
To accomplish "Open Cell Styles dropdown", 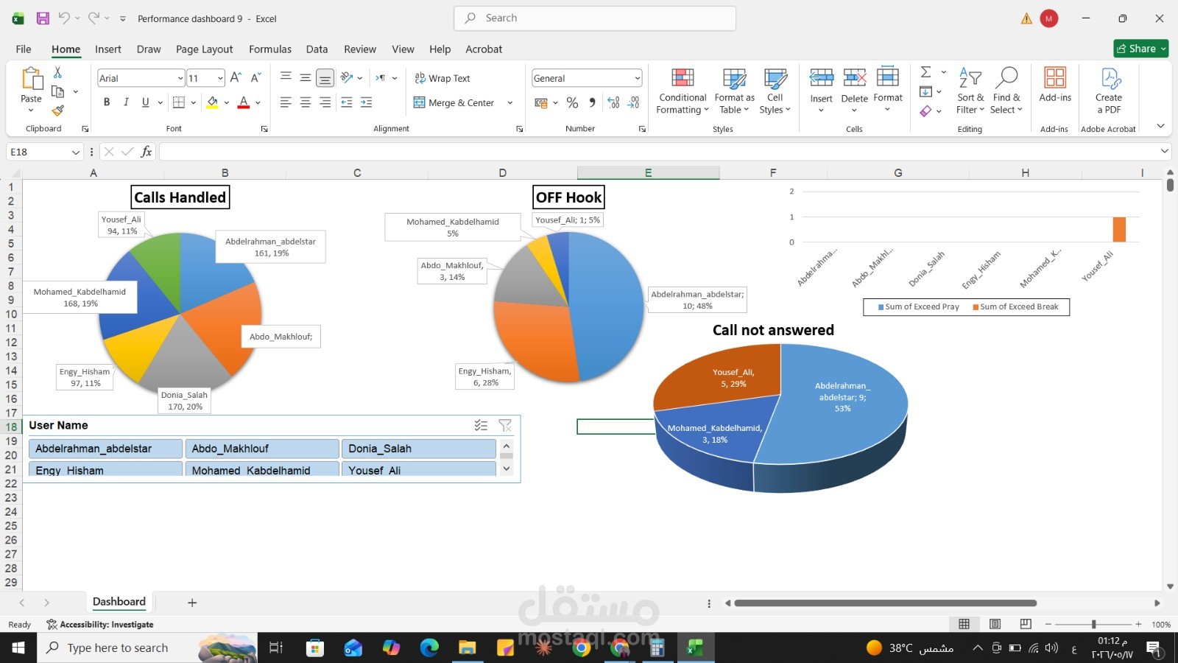I will click(x=775, y=91).
